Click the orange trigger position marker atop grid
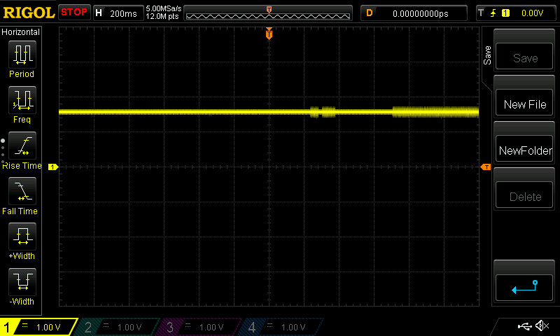The height and width of the screenshot is (336, 560). pyautogui.click(x=269, y=33)
